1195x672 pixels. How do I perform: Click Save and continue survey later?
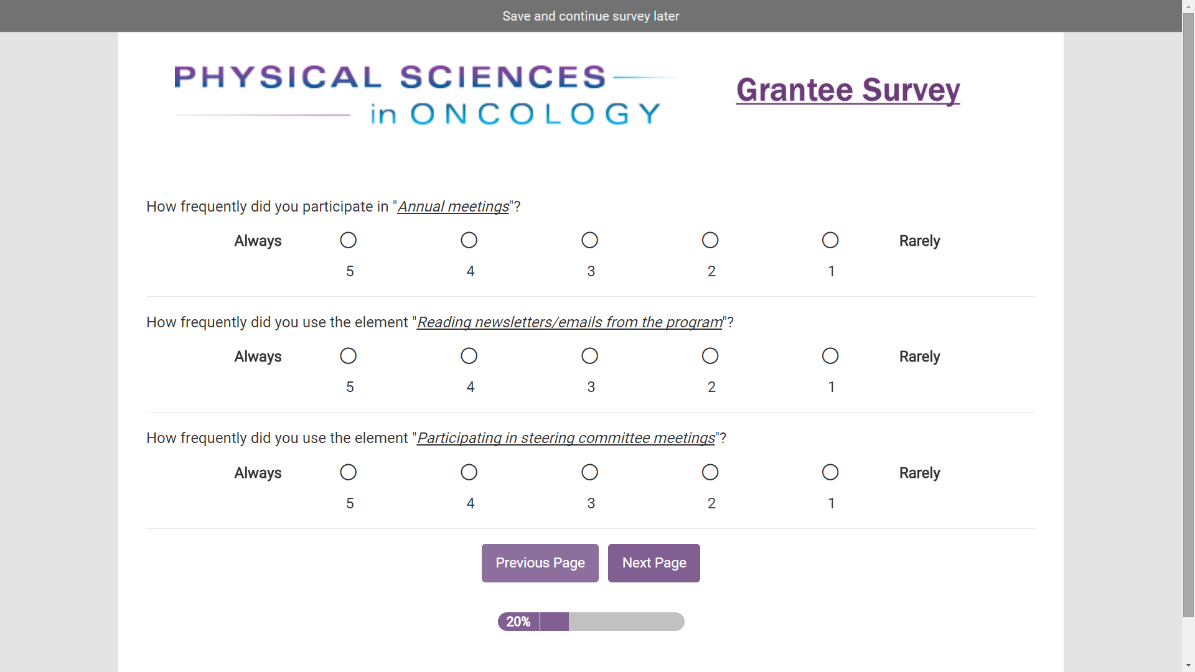pos(591,16)
